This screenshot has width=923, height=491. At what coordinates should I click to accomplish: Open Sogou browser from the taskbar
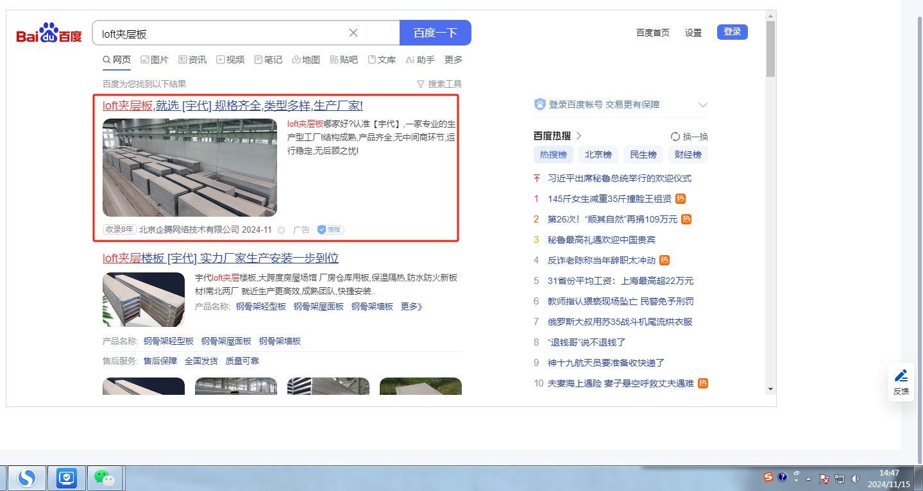(27, 478)
